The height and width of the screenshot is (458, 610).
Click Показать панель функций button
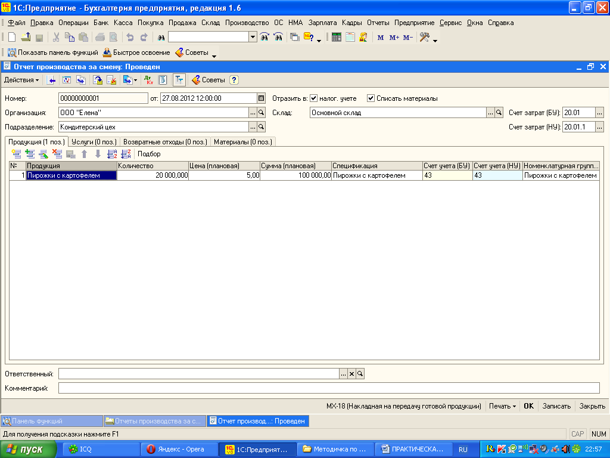(53, 52)
